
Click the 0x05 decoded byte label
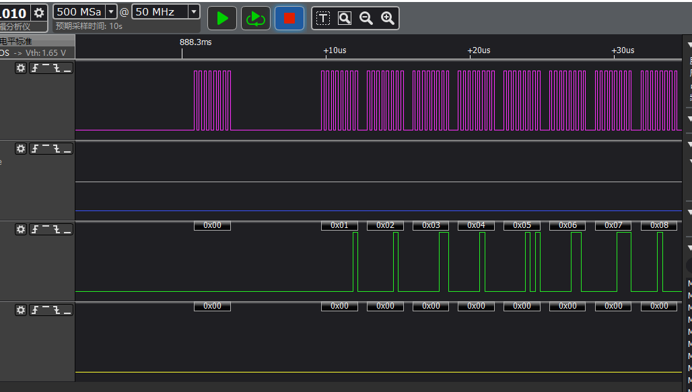[x=522, y=225]
